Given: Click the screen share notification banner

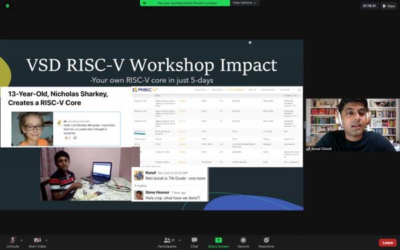Looking at the screenshot, I should pyautogui.click(x=185, y=3).
